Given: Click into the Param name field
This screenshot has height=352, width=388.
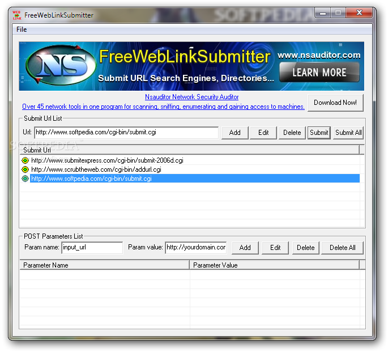Looking at the screenshot, I should pyautogui.click(x=92, y=248).
